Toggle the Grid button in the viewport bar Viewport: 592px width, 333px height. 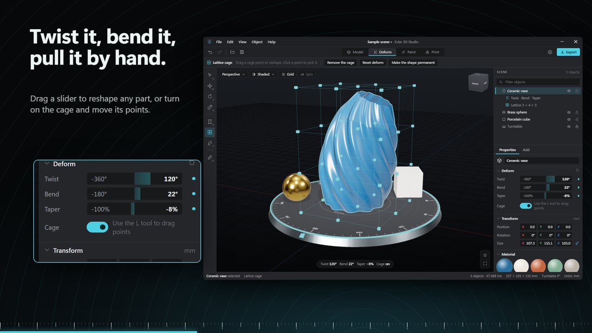288,74
